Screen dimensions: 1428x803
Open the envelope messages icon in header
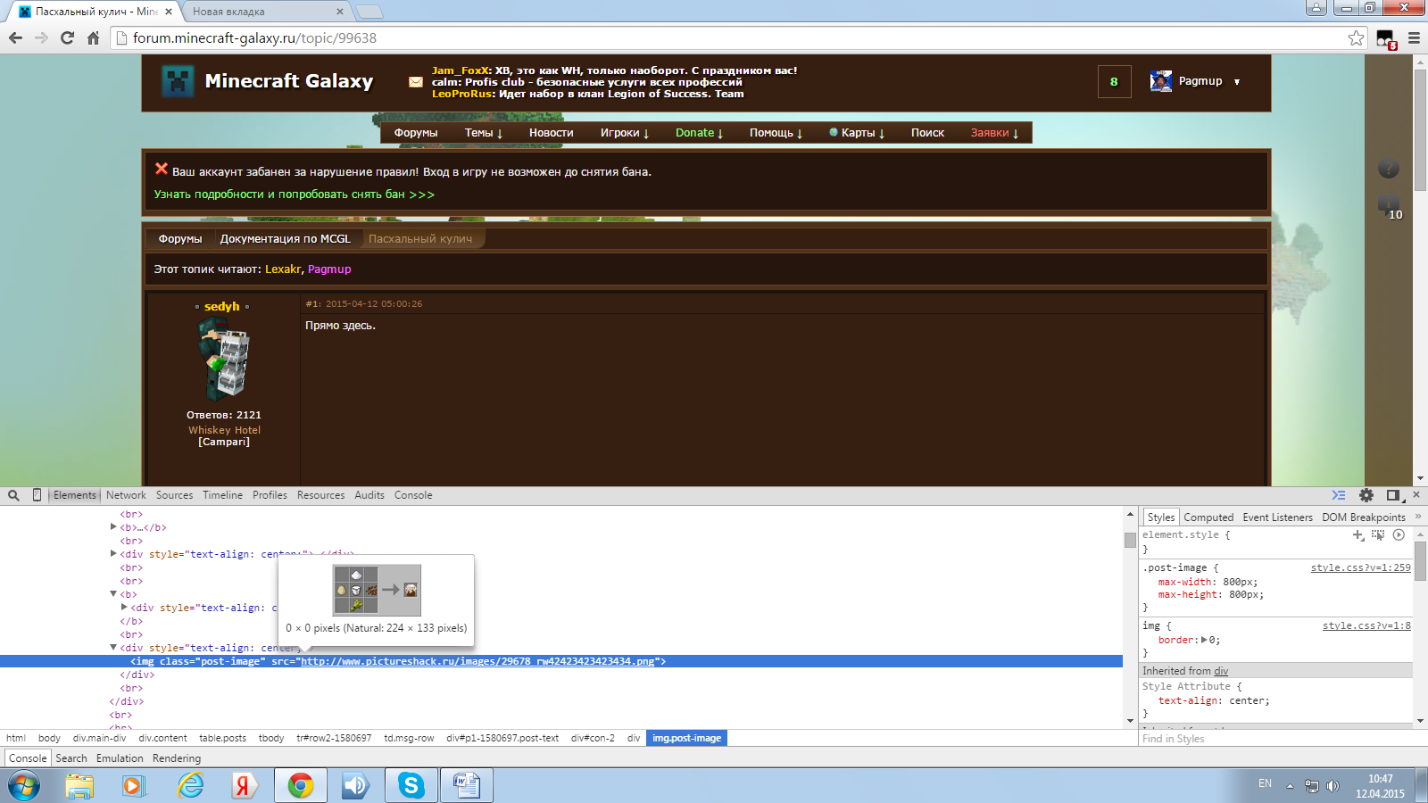[x=416, y=82]
